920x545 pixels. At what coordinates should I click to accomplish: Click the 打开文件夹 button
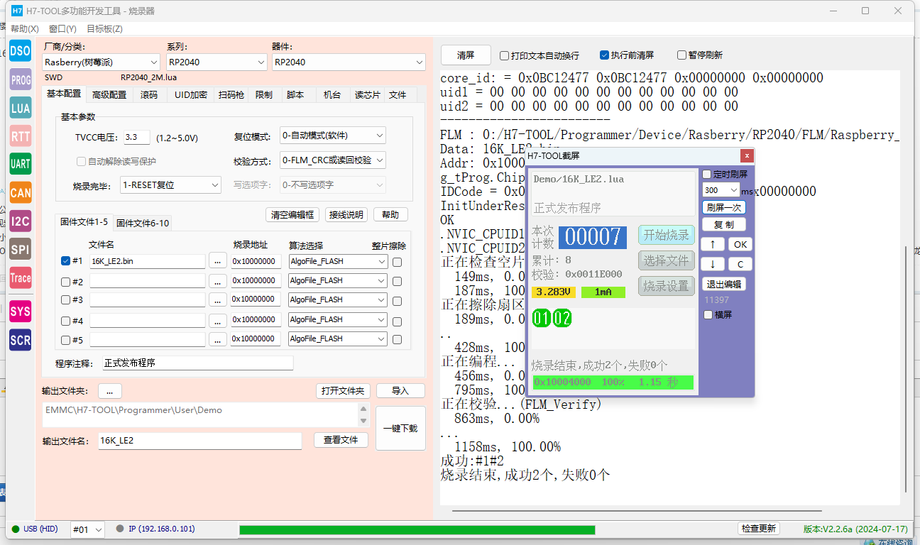coord(343,391)
